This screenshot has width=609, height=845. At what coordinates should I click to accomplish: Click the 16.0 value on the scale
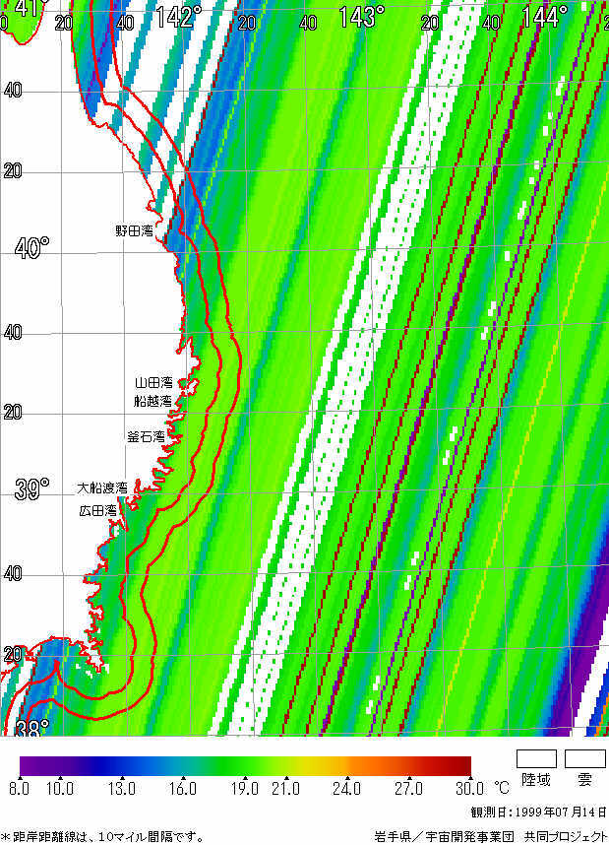[183, 789]
